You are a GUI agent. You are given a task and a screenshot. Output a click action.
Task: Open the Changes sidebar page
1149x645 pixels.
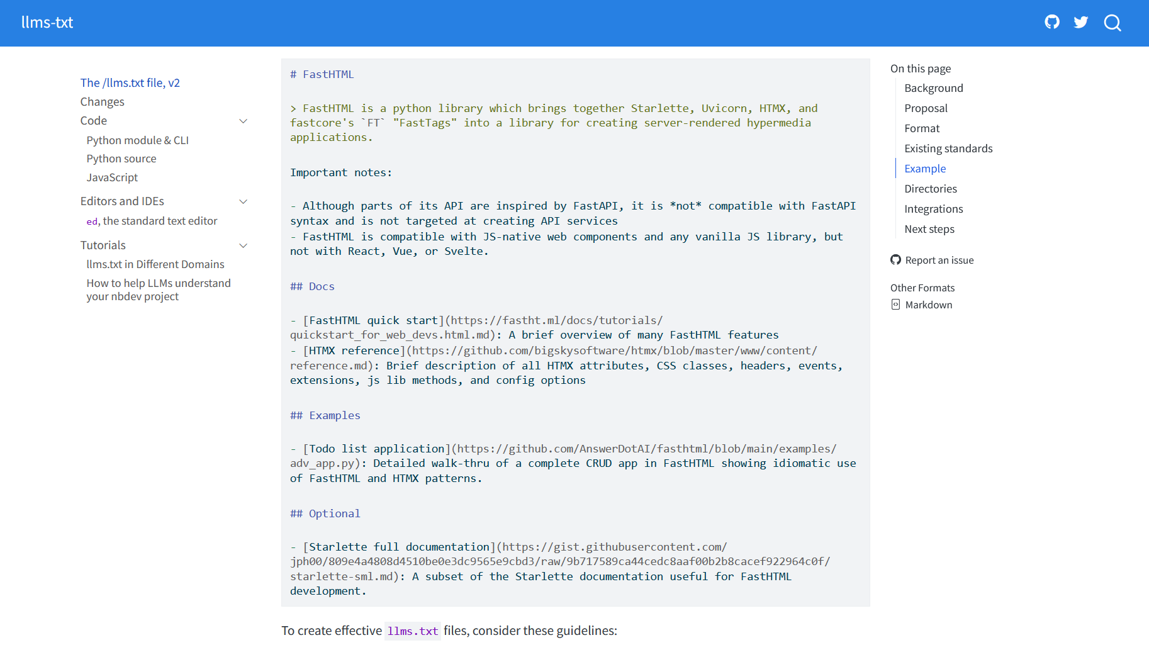[102, 102]
